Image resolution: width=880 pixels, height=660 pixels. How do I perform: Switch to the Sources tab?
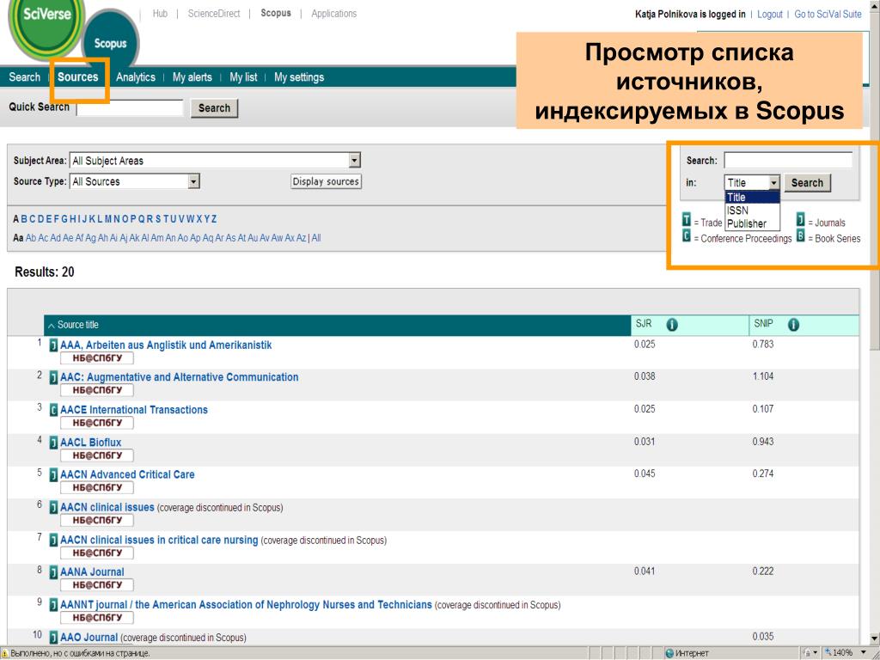(78, 77)
